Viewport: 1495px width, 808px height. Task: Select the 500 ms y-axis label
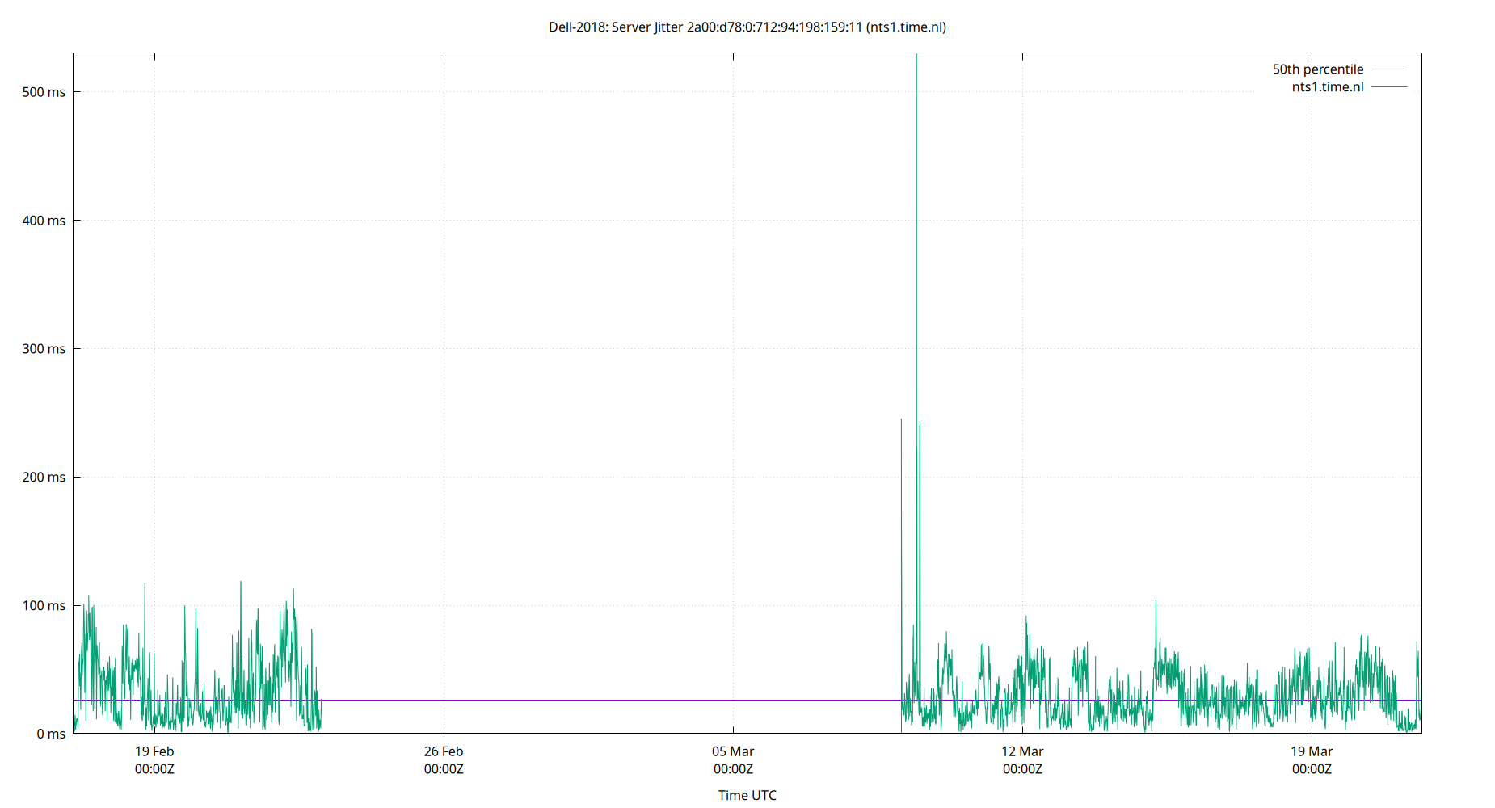click(44, 92)
